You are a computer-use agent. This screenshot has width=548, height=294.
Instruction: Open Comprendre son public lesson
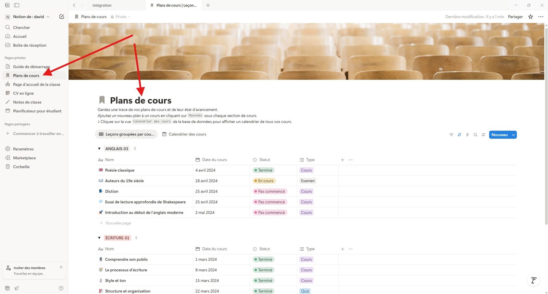[126, 259]
